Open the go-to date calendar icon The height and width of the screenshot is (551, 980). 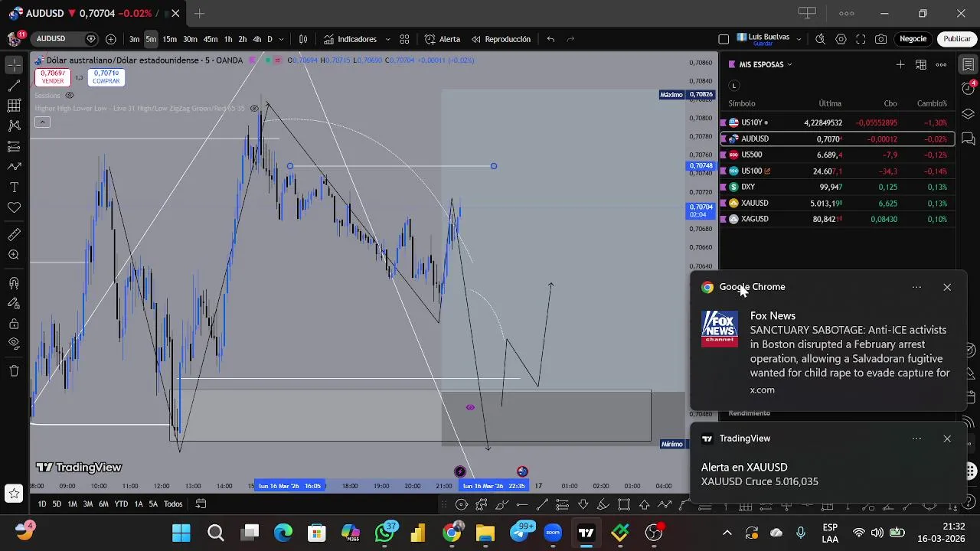click(x=201, y=504)
